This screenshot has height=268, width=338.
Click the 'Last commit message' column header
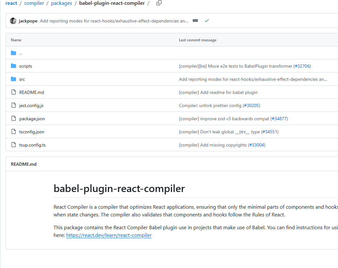(198, 40)
